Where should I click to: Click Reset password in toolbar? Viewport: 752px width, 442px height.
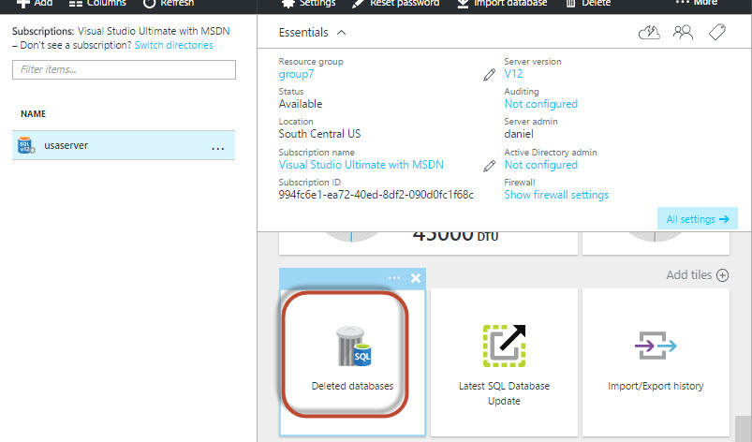point(396,4)
